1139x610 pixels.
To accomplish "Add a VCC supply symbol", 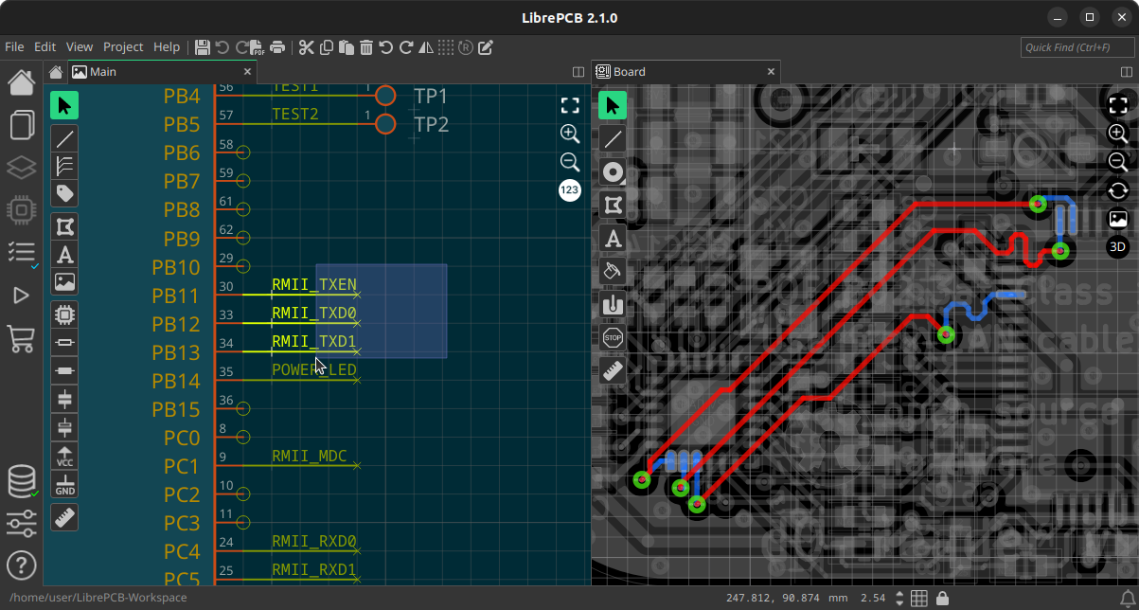I will [x=64, y=457].
